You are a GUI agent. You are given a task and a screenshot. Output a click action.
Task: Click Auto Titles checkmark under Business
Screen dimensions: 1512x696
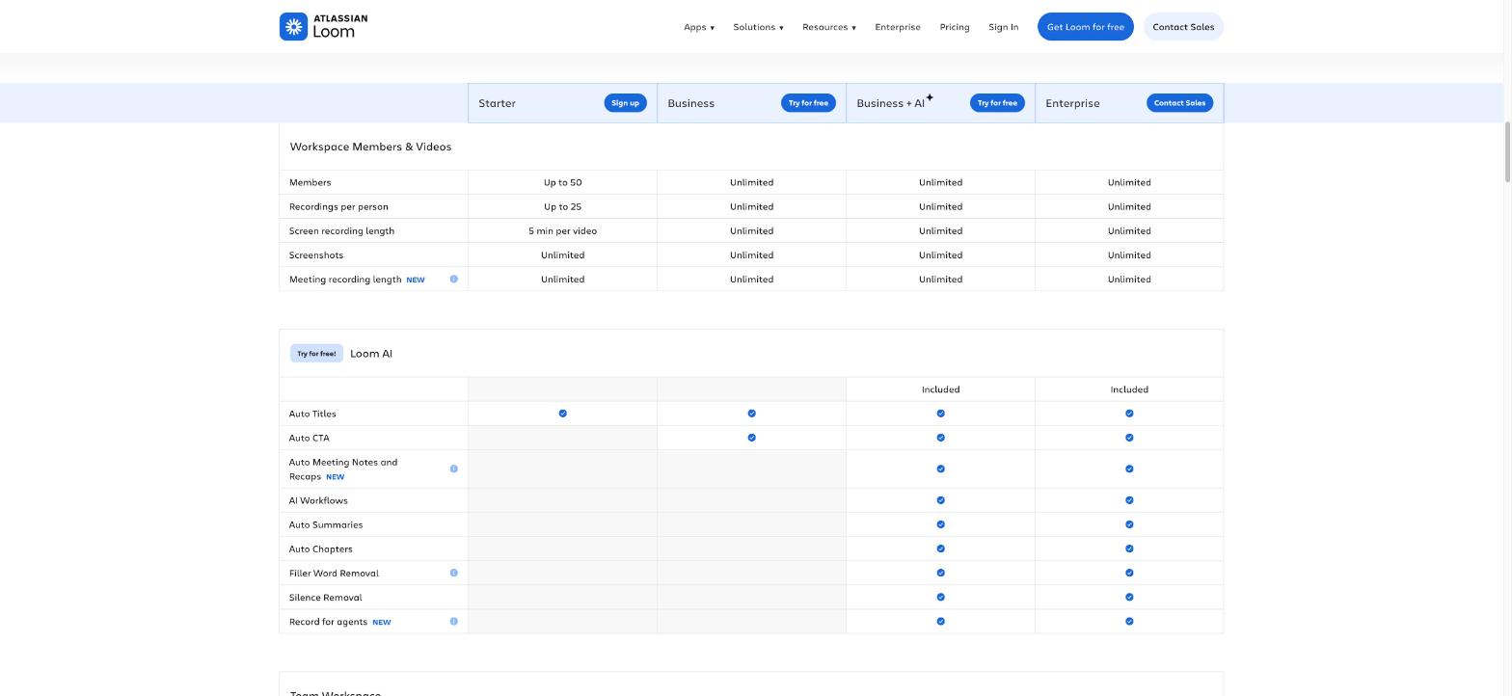[x=752, y=414]
